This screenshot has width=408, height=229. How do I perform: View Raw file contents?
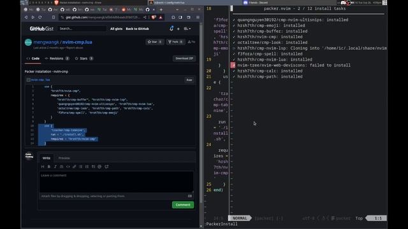click(189, 80)
